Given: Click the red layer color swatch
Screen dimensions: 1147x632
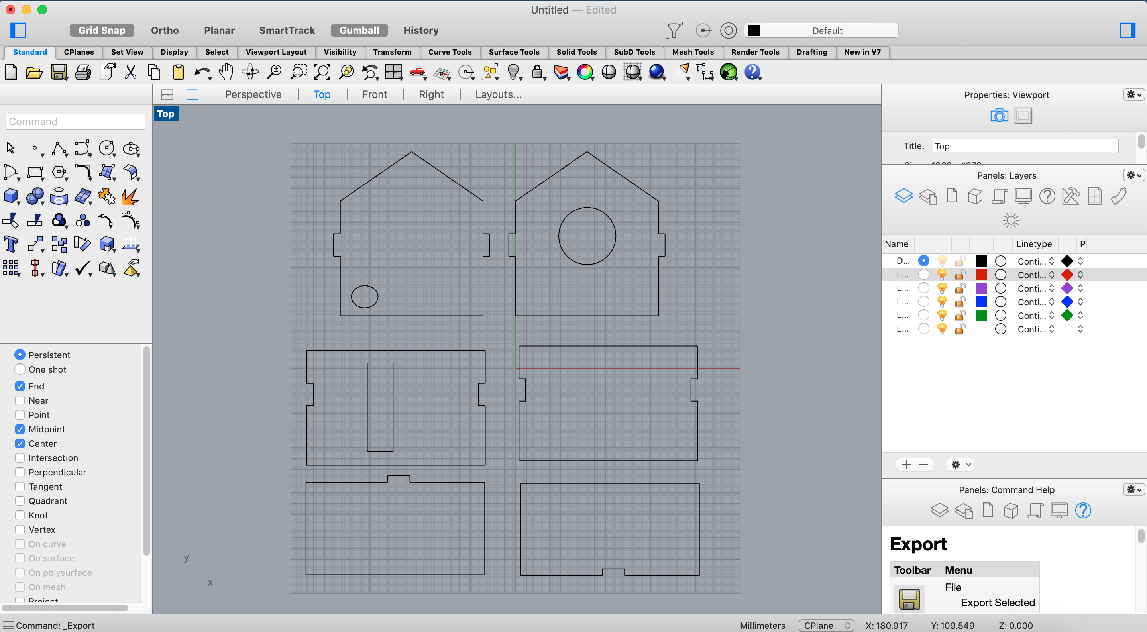Looking at the screenshot, I should pos(981,275).
